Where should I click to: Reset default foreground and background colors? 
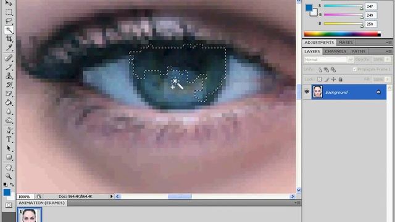(x=5, y=184)
